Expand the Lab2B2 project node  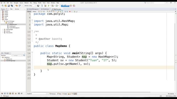coord(1,13)
